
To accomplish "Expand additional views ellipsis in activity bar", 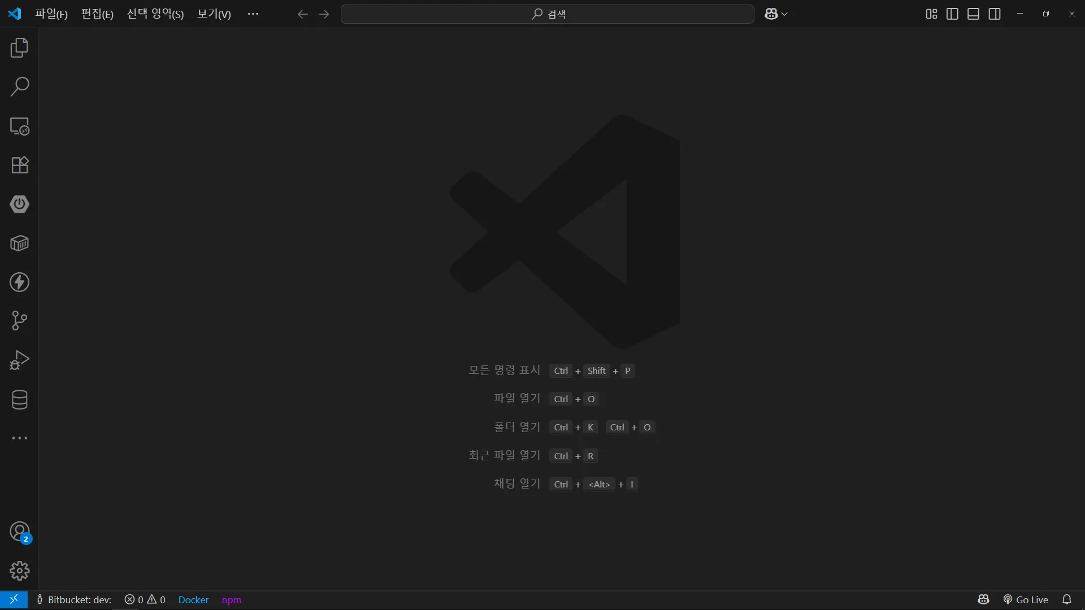I will (x=19, y=438).
